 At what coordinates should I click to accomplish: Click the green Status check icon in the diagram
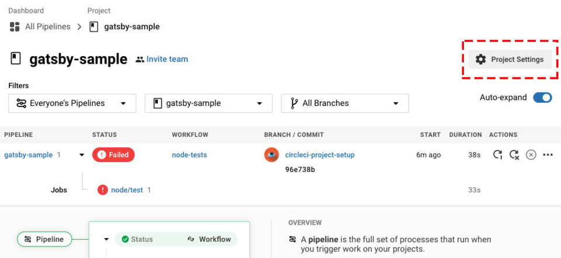point(125,239)
